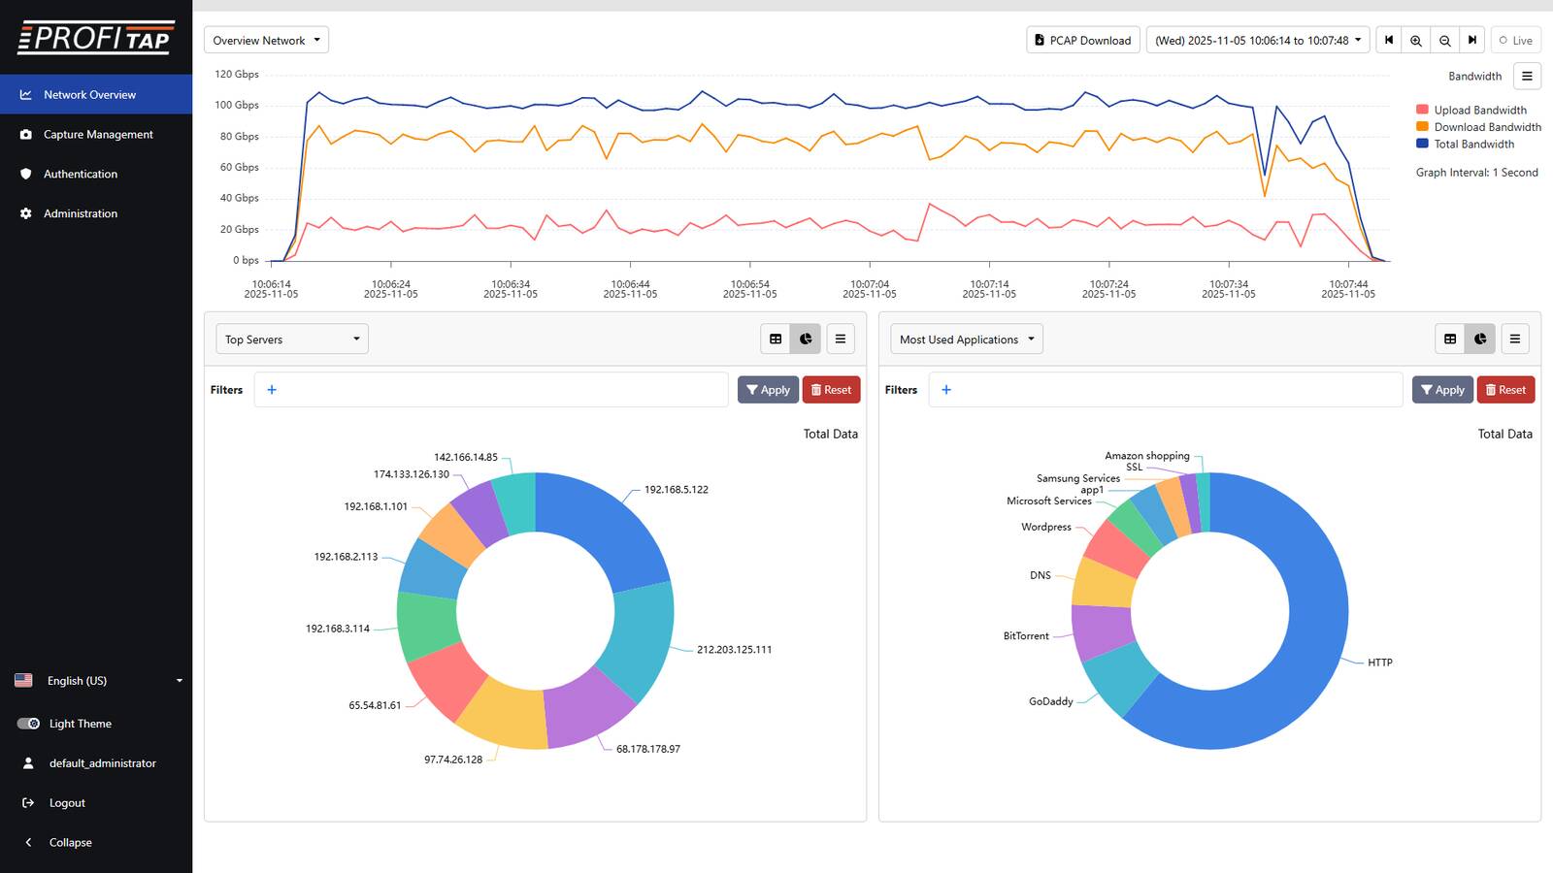1553x873 pixels.
Task: Zoom out on the bandwidth graph
Action: [x=1444, y=40]
